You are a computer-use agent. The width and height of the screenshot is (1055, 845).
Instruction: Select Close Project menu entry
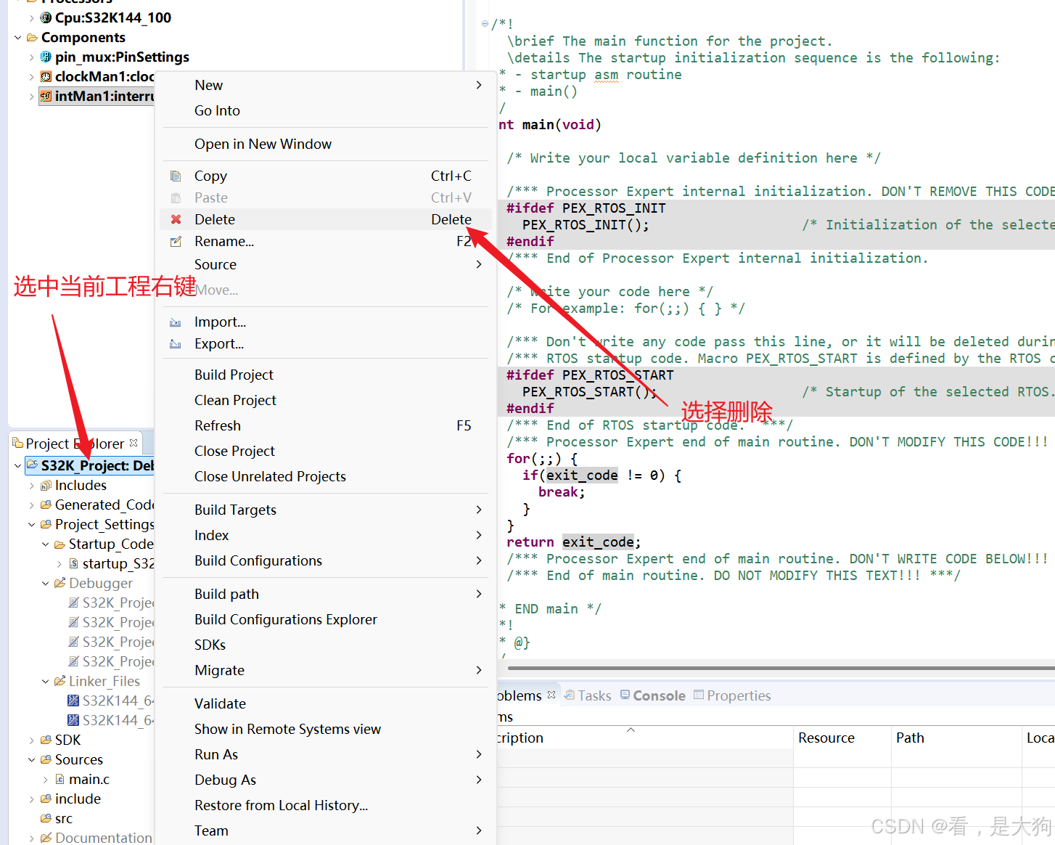pos(326,451)
